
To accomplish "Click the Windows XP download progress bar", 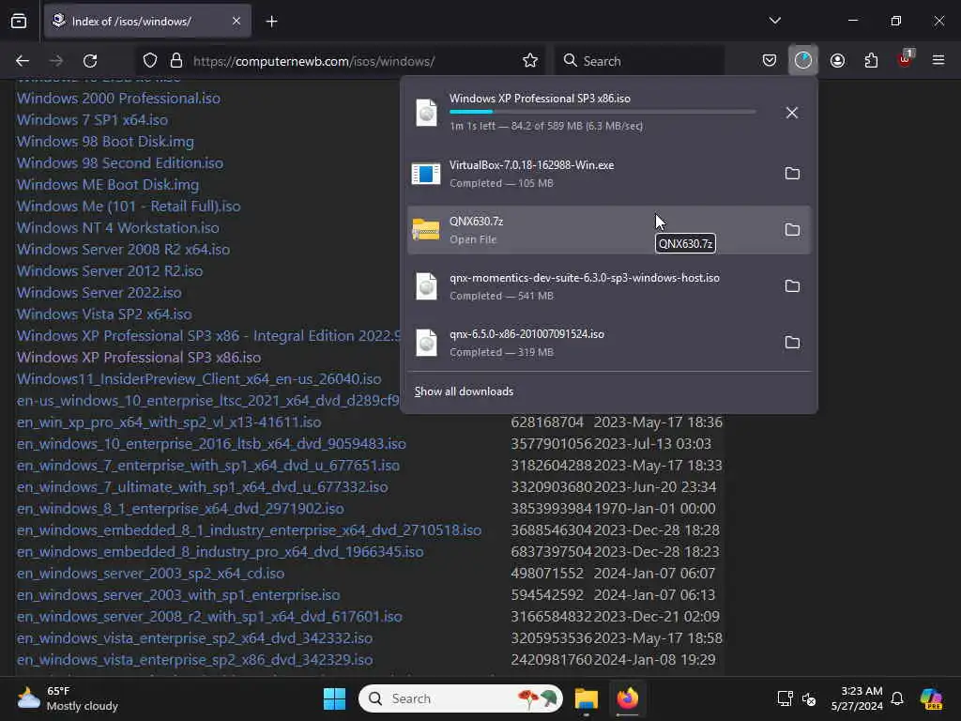I will coord(603,112).
